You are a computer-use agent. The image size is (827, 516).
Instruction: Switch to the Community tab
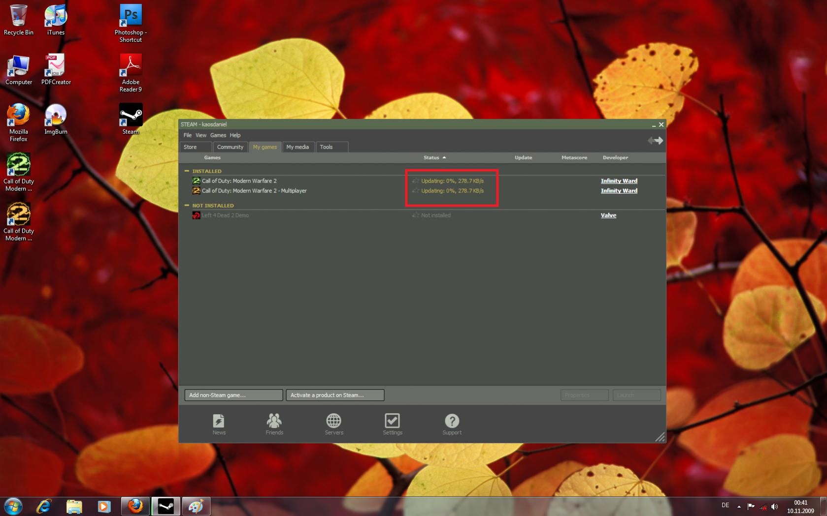pos(230,147)
